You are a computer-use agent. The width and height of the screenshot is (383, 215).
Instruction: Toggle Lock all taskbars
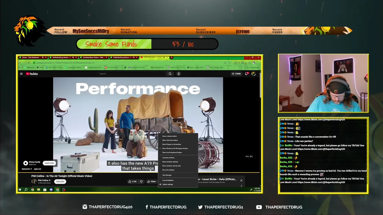click(178, 180)
